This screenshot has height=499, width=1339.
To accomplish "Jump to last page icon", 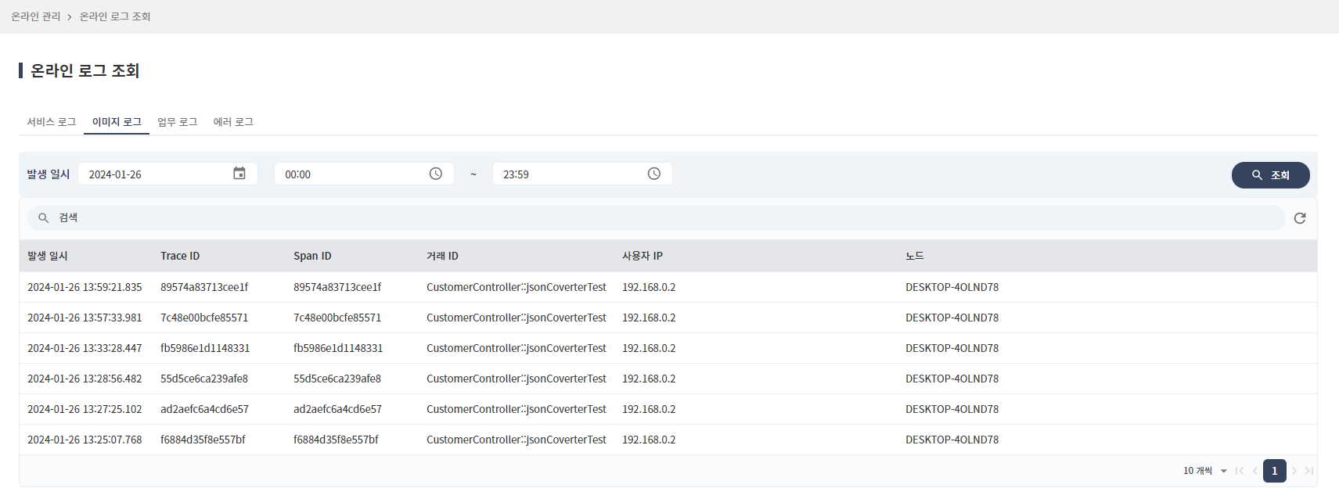I will 1309,471.
